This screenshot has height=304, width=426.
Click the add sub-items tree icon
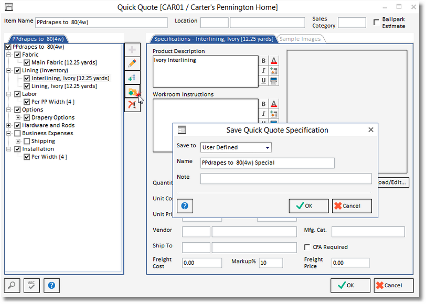click(132, 78)
